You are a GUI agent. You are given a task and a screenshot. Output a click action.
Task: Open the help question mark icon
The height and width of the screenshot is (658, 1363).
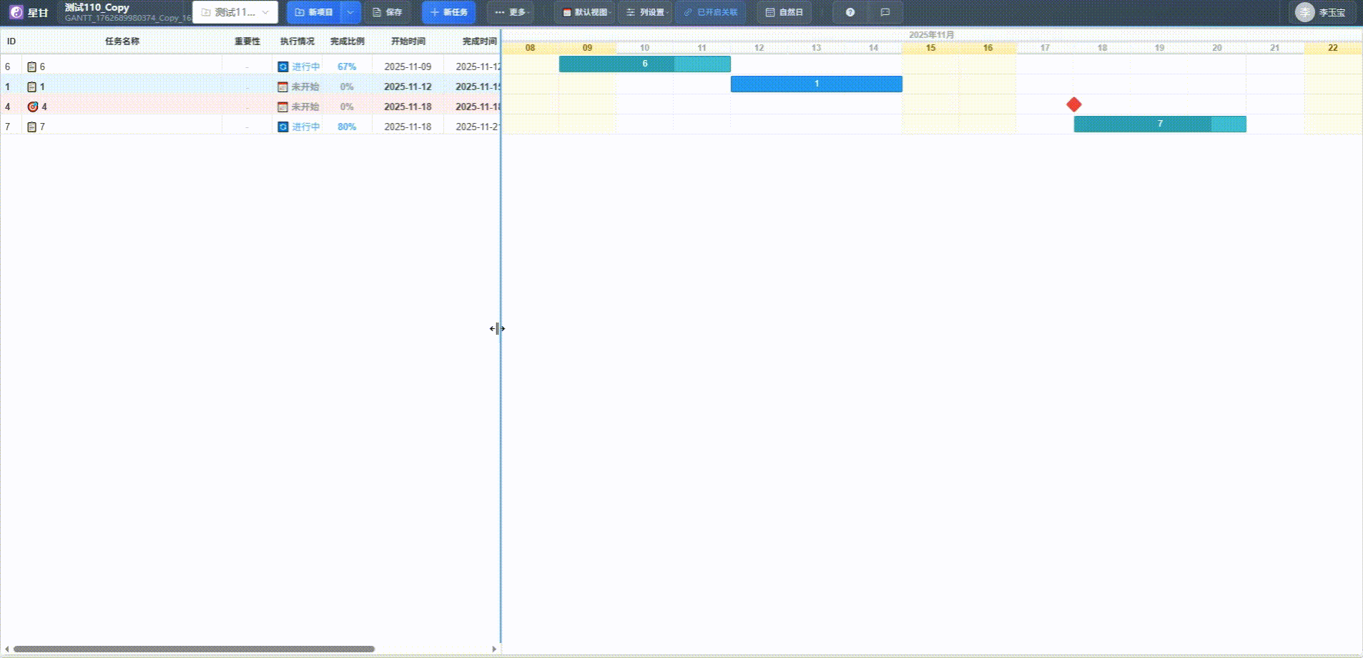pos(850,11)
